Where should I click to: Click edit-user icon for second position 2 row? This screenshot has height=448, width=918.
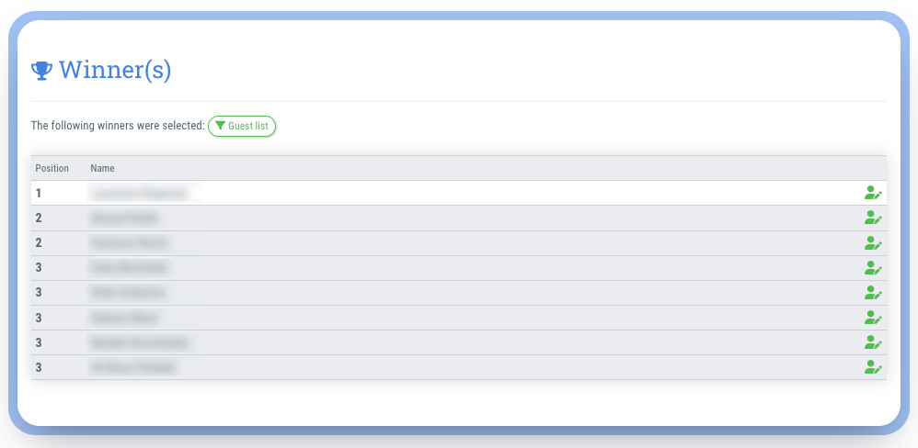coord(873,243)
